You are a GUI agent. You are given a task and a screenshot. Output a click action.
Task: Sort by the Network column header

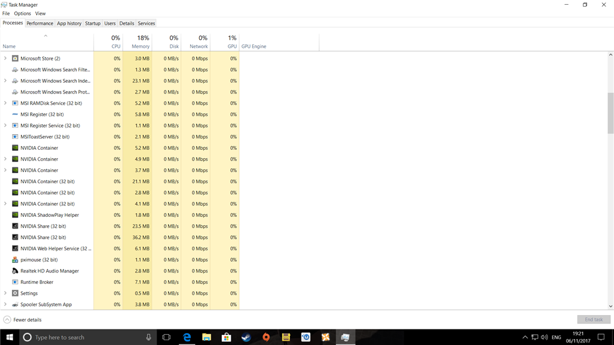click(196, 42)
